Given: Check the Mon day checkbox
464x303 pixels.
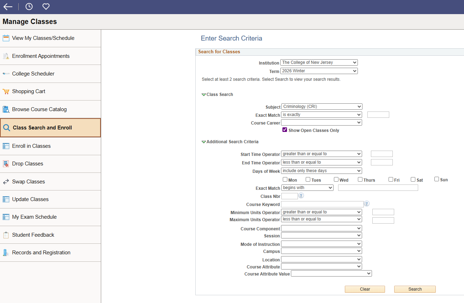Looking at the screenshot, I should click(x=285, y=180).
